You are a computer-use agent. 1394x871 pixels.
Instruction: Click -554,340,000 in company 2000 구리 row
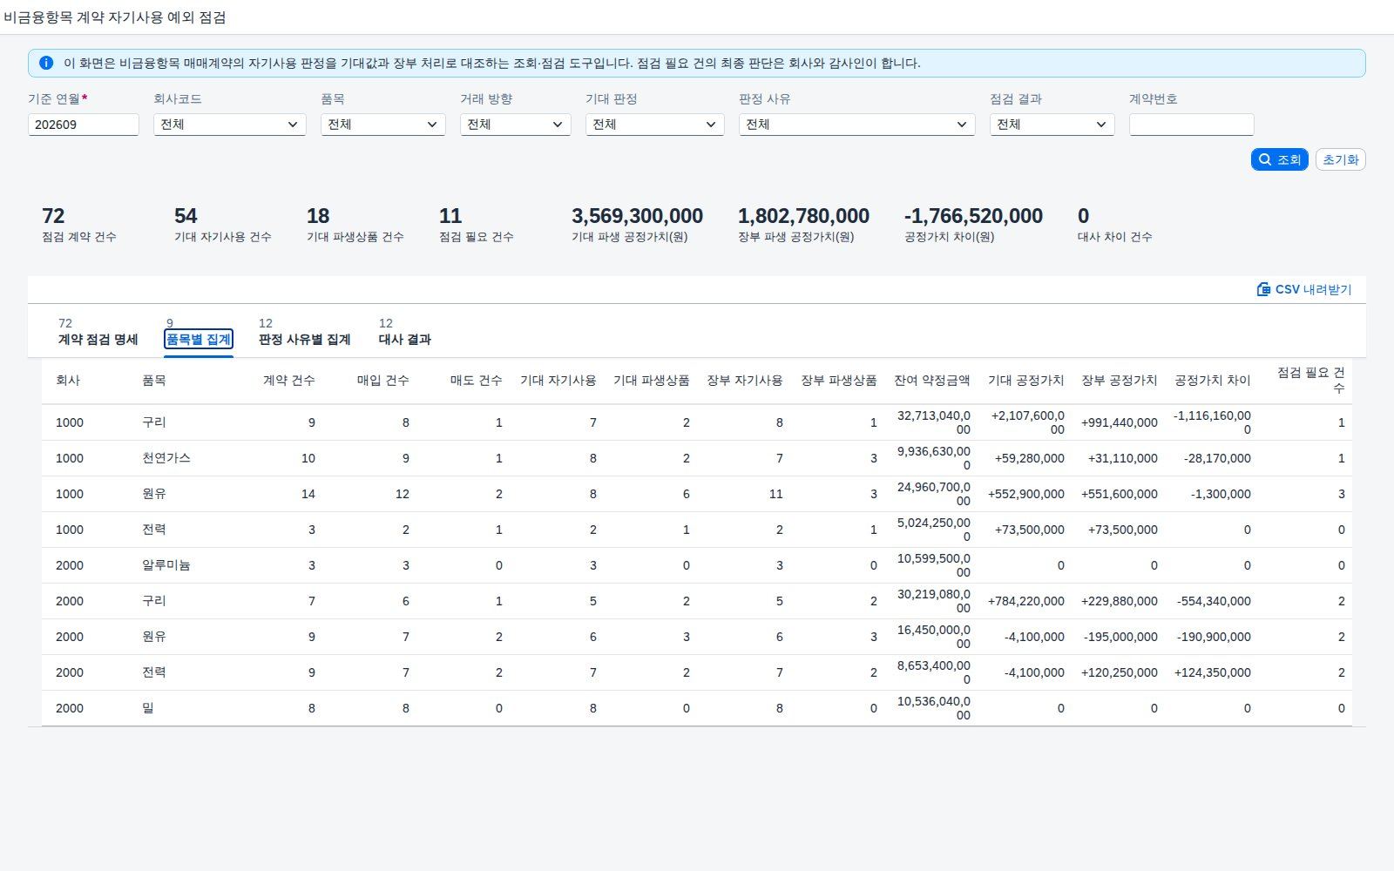click(1214, 601)
